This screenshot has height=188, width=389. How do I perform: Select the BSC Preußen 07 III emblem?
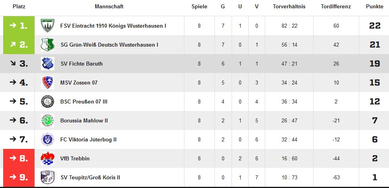click(48, 102)
